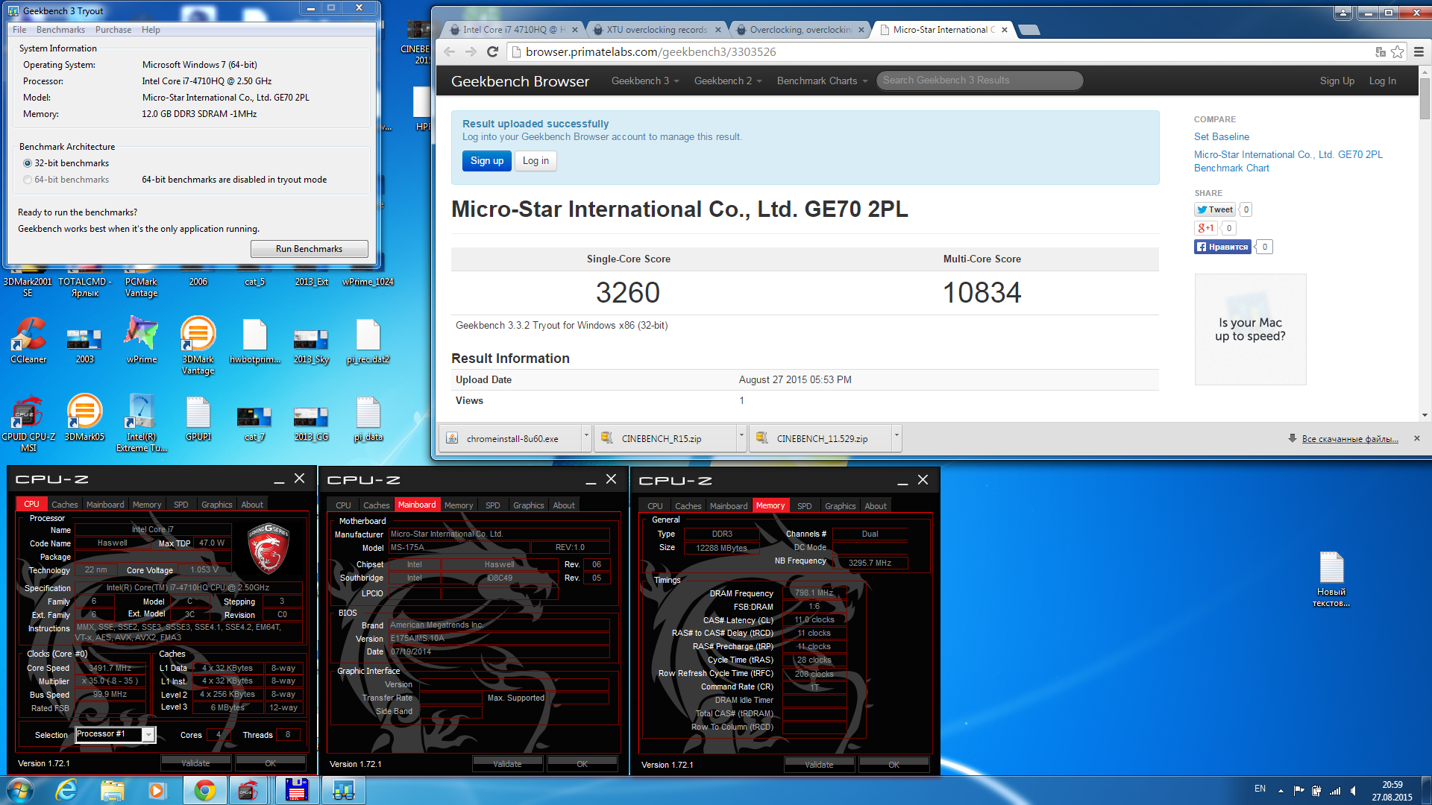The width and height of the screenshot is (1432, 805).
Task: Open the new text document desktop icon
Action: click(x=1331, y=579)
